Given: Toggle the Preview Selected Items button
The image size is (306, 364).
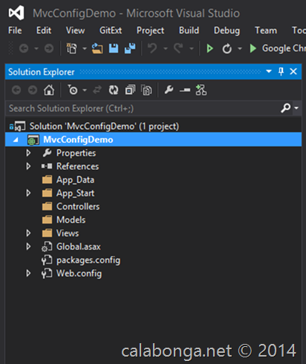Looking at the screenshot, I should 185,91.
